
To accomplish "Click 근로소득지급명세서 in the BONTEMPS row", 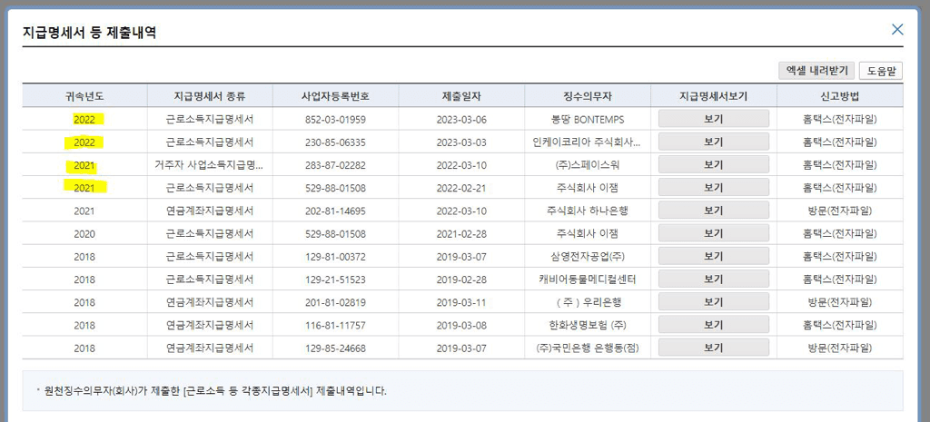I will point(210,119).
